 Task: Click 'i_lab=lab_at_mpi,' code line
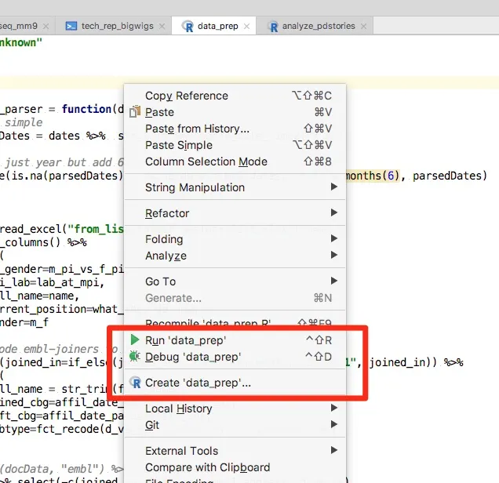(x=53, y=282)
